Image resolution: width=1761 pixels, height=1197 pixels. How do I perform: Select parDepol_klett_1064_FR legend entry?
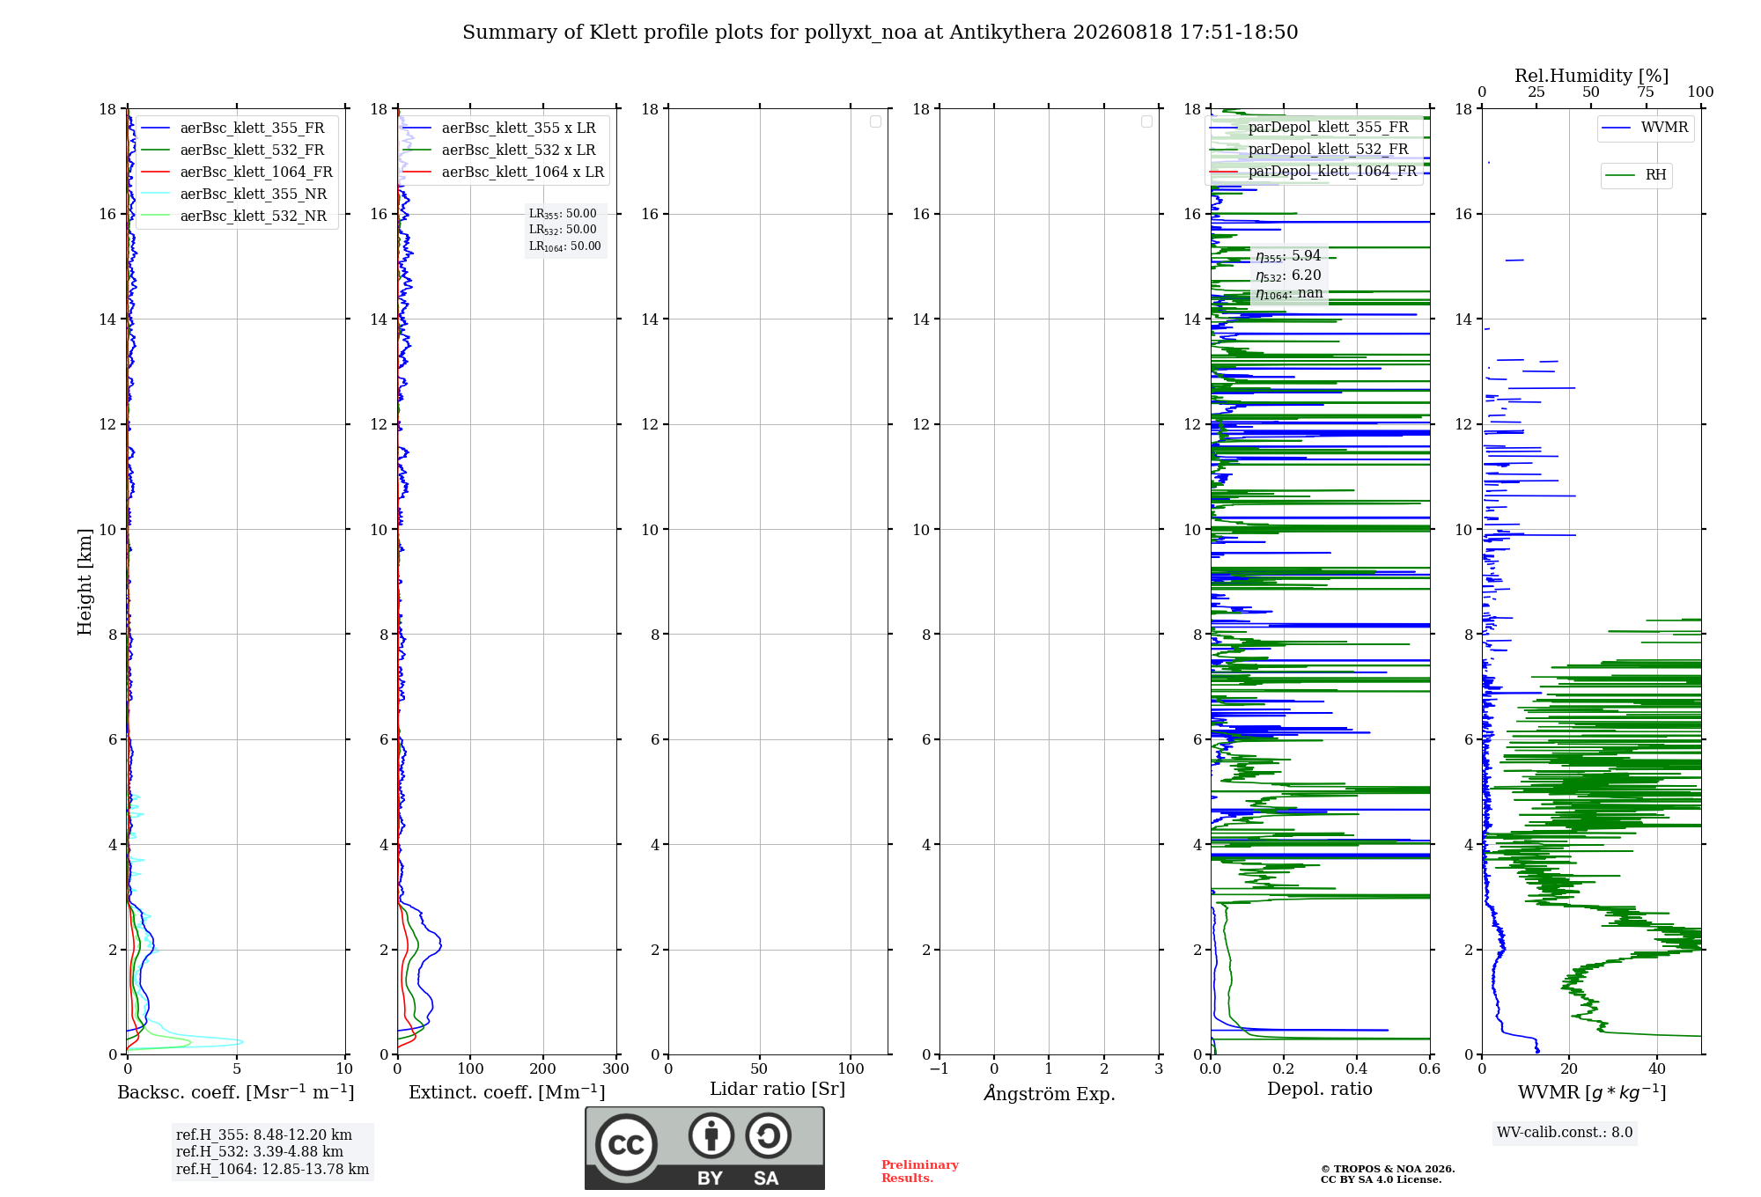point(1315,172)
